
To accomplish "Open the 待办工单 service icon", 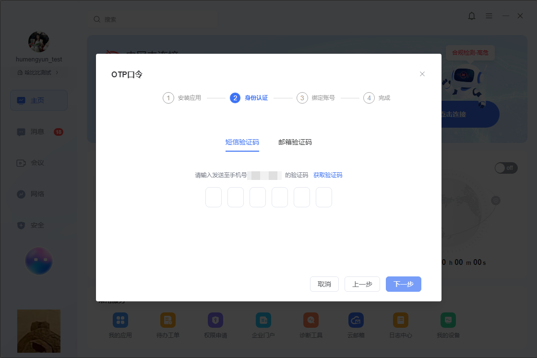I will 168,320.
